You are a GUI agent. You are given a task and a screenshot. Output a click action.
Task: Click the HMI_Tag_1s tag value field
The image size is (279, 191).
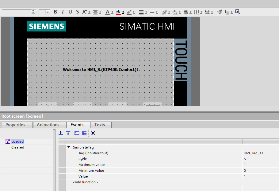point(253,153)
